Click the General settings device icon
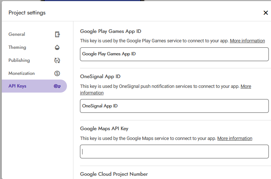 [x=57, y=34]
